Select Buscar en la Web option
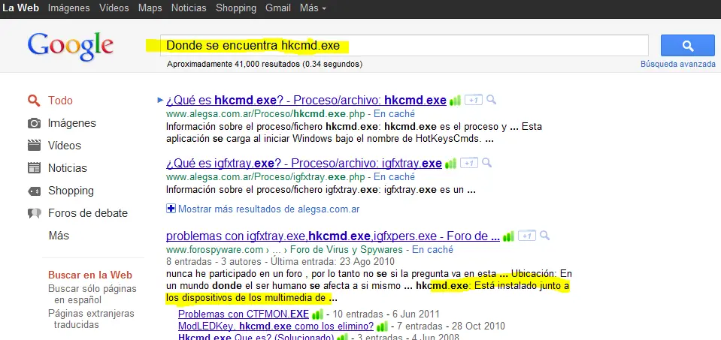The height and width of the screenshot is (340, 721). (90, 275)
